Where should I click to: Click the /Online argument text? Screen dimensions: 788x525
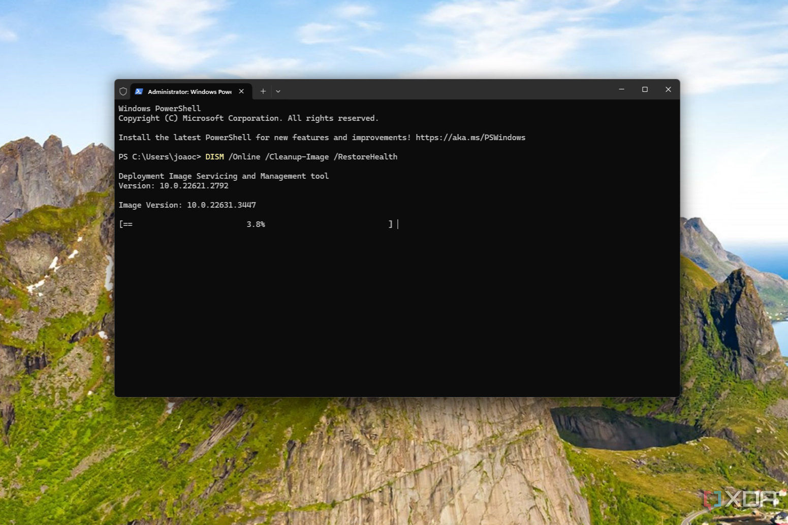click(244, 157)
